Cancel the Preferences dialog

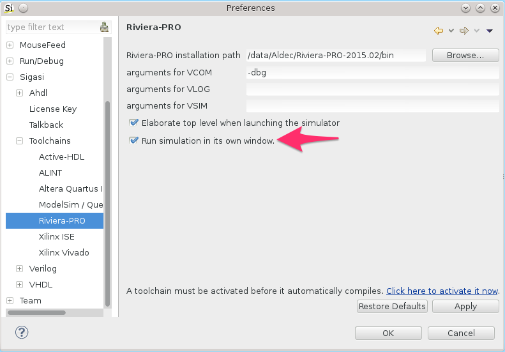tap(461, 333)
